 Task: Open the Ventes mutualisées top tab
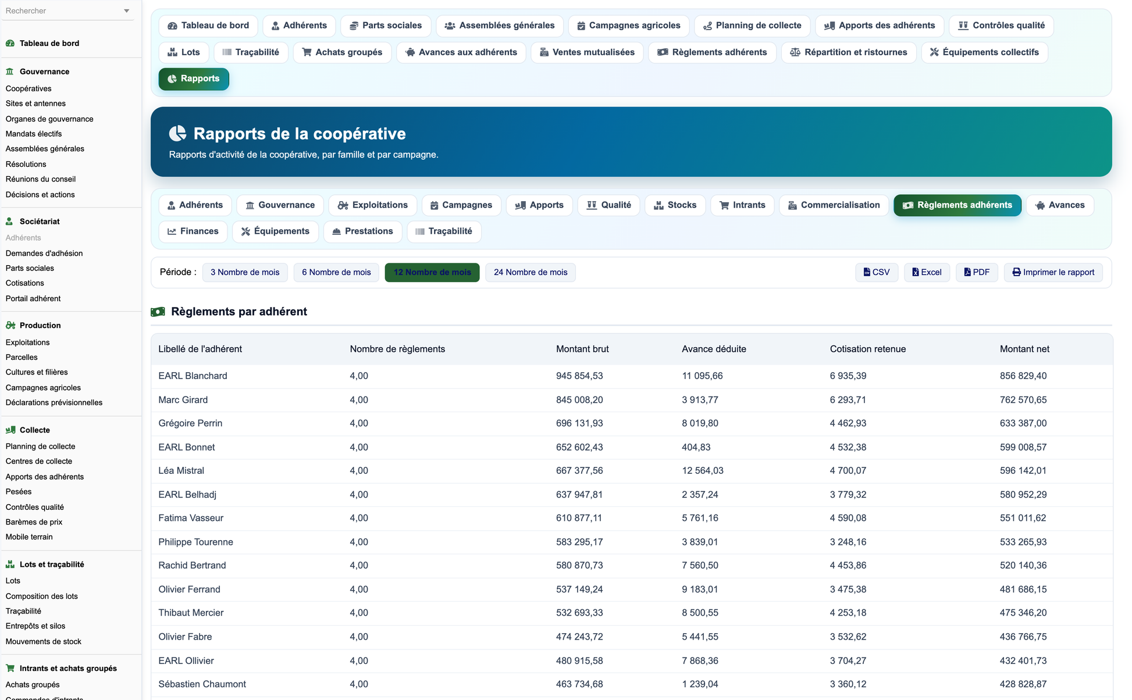click(x=587, y=52)
